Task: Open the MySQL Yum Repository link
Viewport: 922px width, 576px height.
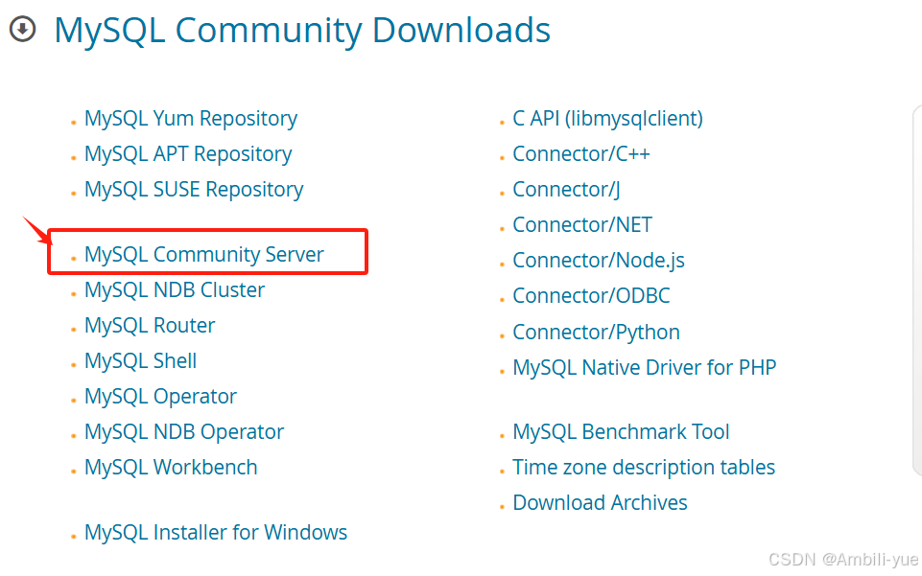Action: (191, 119)
